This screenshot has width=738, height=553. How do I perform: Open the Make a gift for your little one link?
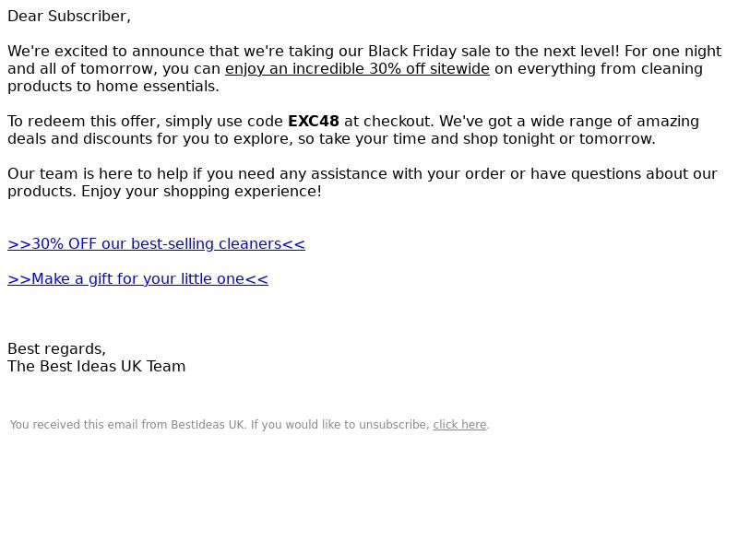(137, 279)
